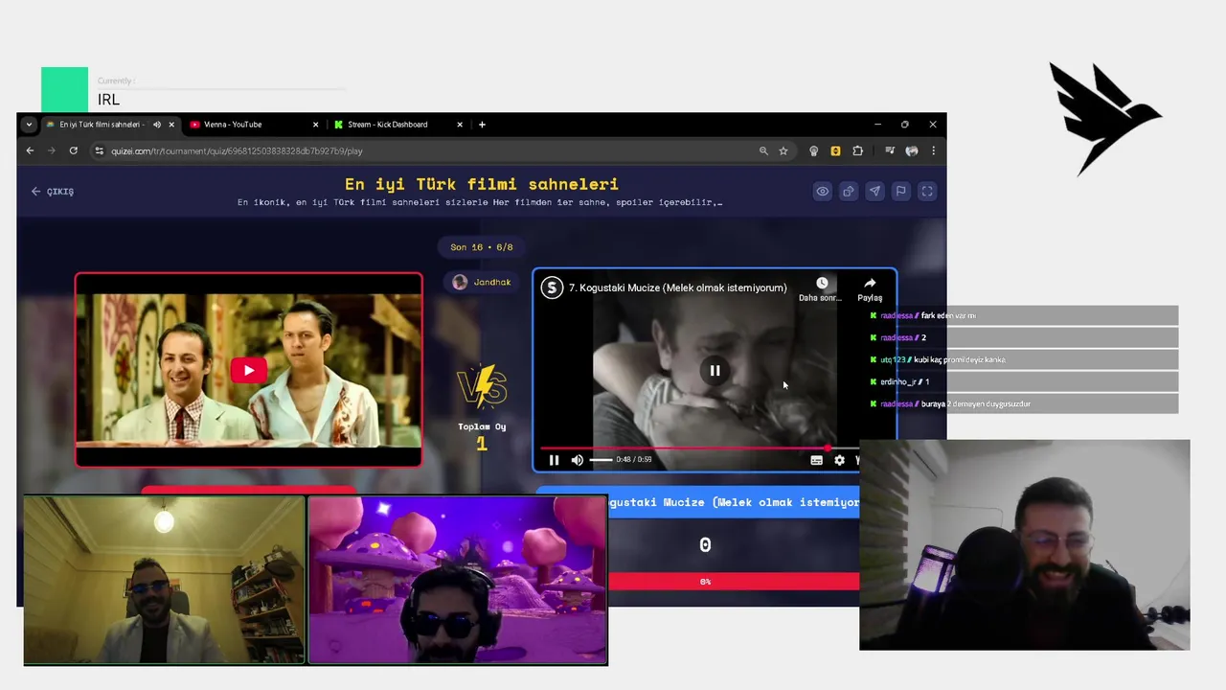Click the second quiz header icon next to the eye
1226x690 pixels.
(849, 192)
